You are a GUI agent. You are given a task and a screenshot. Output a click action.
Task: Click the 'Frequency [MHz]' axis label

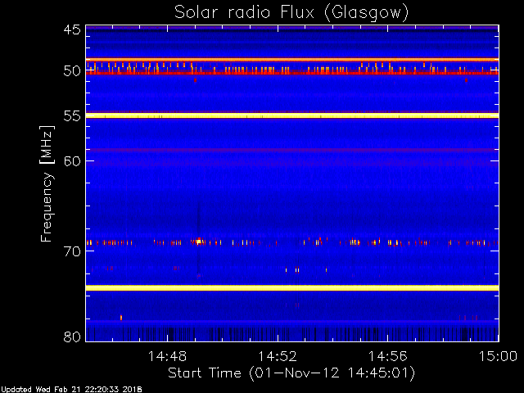pos(47,183)
